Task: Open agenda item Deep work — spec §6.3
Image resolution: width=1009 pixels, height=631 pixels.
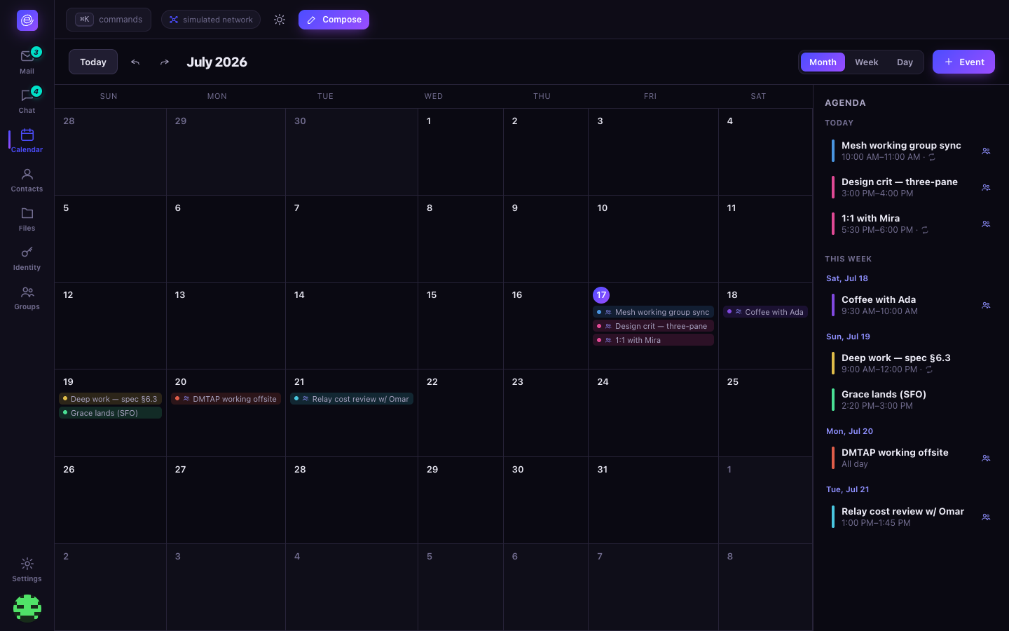Action: (x=911, y=363)
